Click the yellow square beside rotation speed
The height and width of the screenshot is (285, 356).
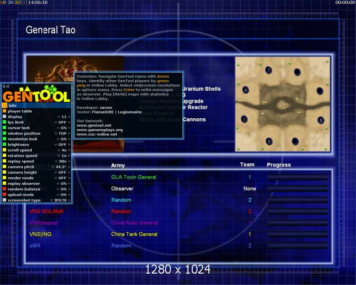[5, 156]
